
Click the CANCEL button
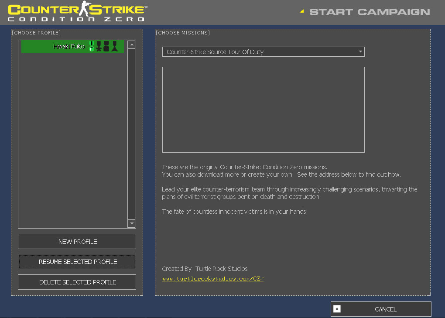tap(381, 309)
